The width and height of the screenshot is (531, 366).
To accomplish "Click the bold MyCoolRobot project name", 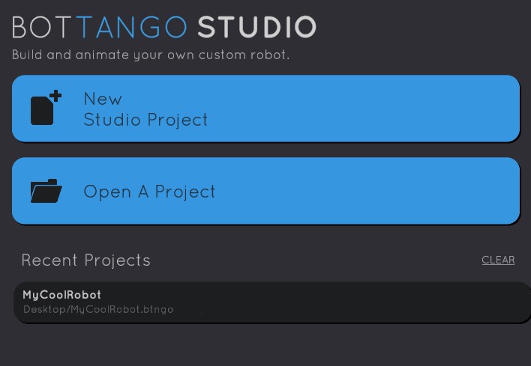I will [61, 295].
